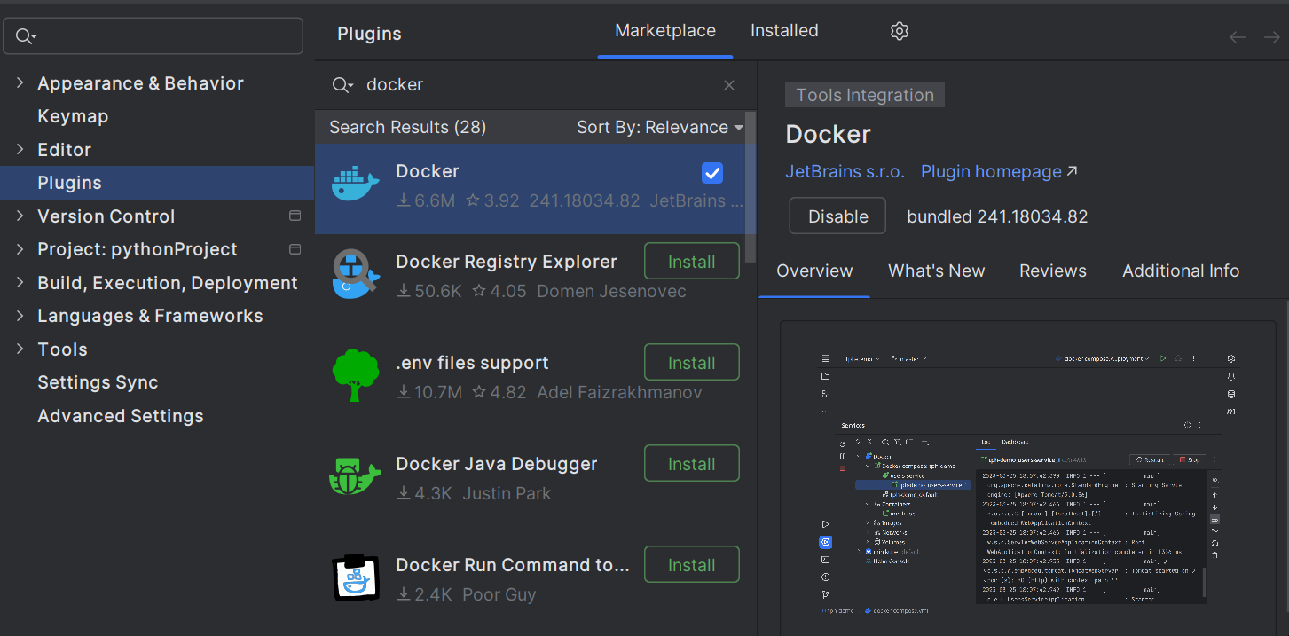Select the Docker Java Debugger plugin name
This screenshot has height=636, width=1289.
click(497, 464)
